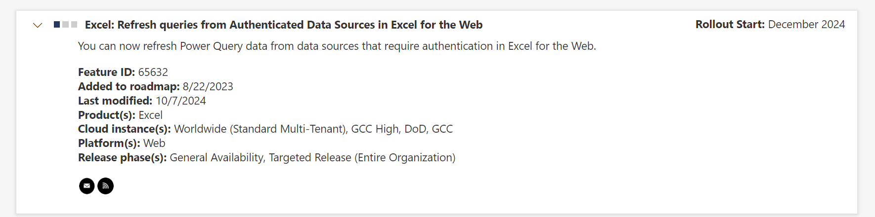Click the GCC High cloud instance
Image resolution: width=875 pixels, height=217 pixels.
[x=375, y=129]
